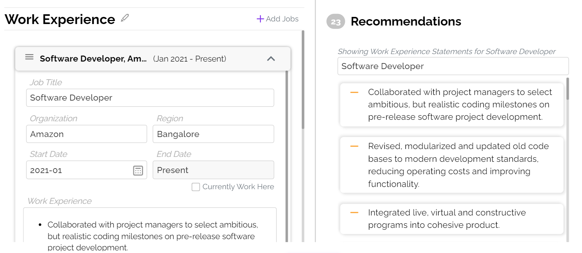This screenshot has height=253, width=582.
Task: Click the End Date field showing Present
Action: [213, 170]
